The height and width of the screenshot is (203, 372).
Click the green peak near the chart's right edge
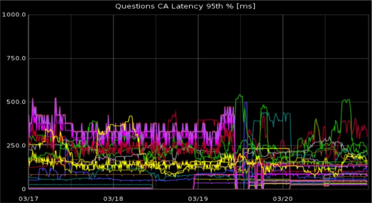346,100
